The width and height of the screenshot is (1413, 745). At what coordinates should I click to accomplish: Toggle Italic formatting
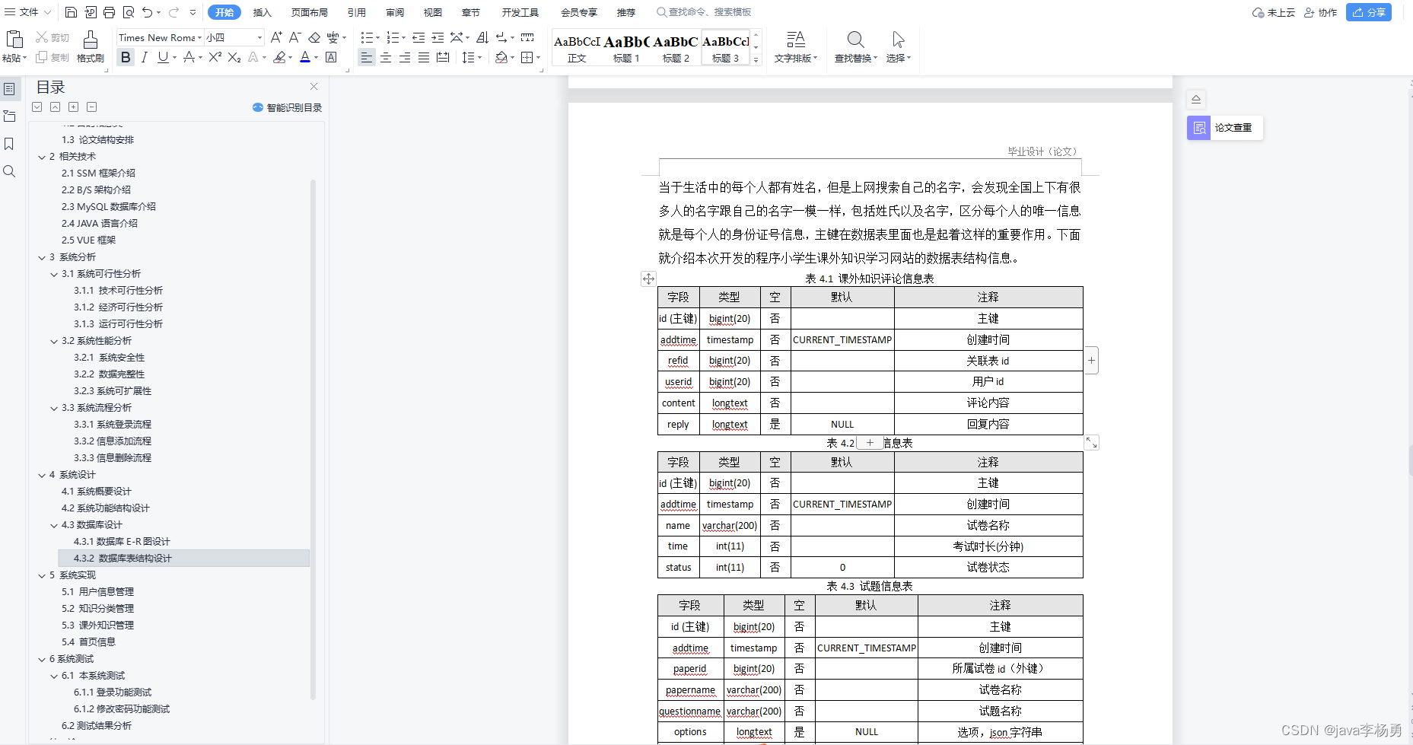click(145, 57)
